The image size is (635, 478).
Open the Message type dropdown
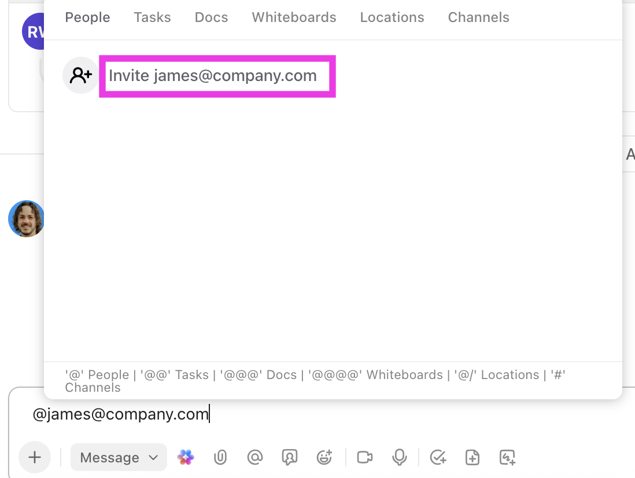point(119,458)
